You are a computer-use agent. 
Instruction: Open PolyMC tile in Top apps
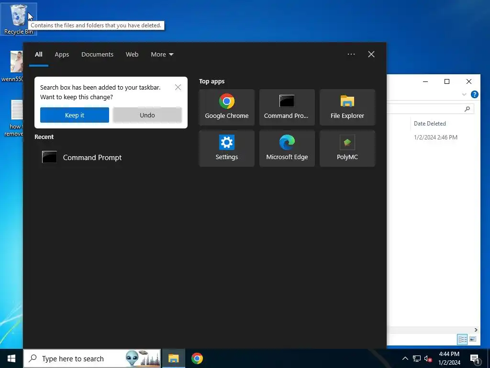pyautogui.click(x=347, y=149)
